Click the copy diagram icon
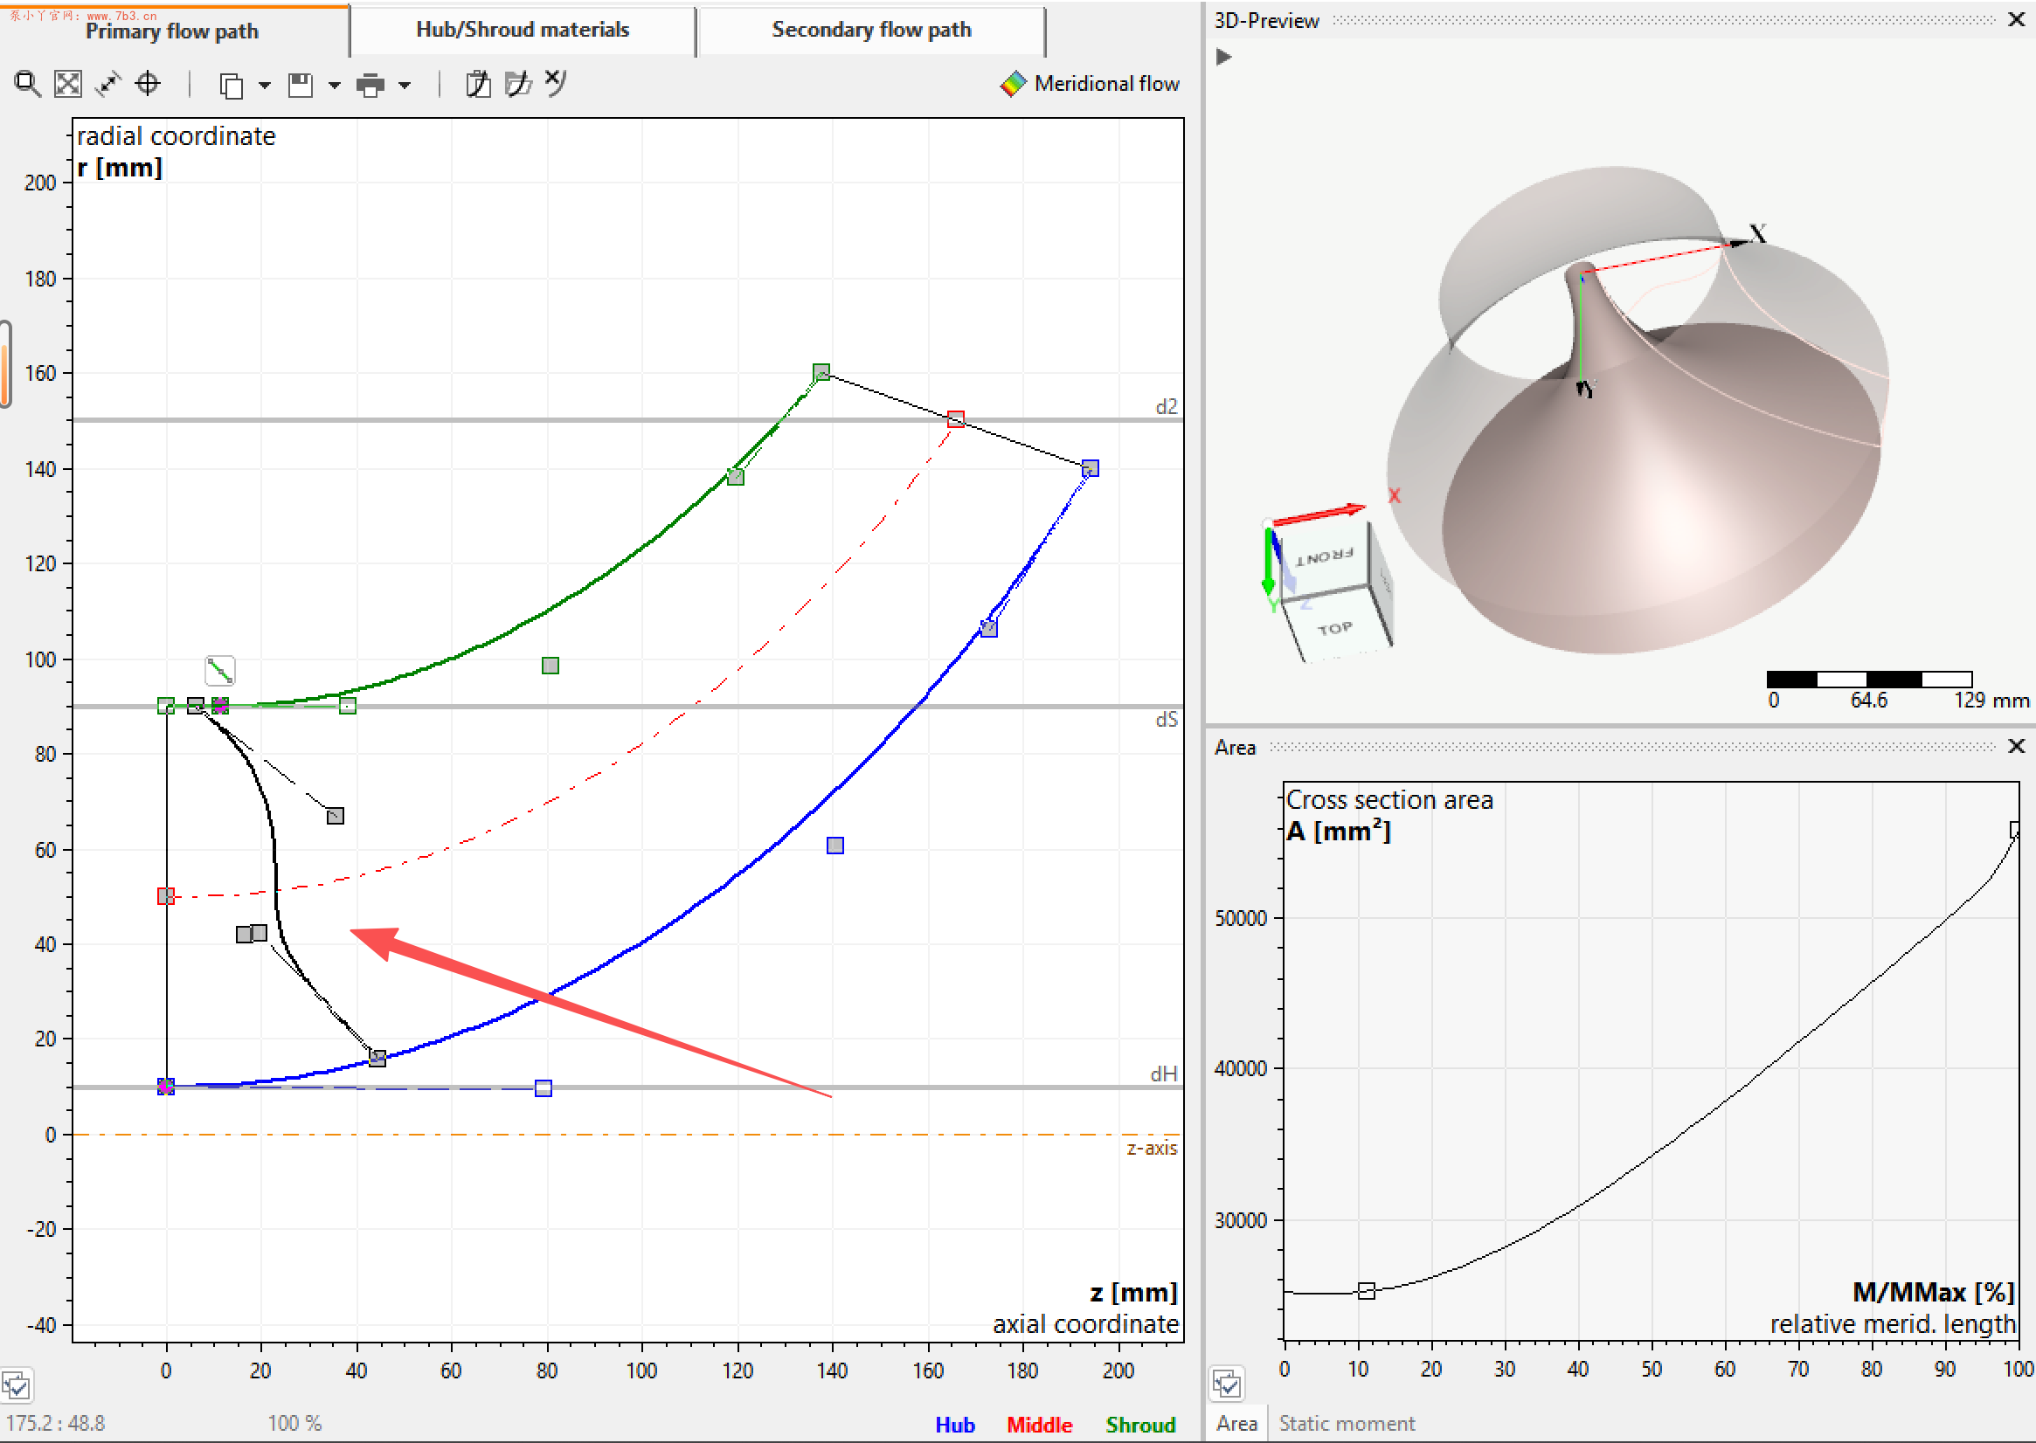The height and width of the screenshot is (1443, 2036). pyautogui.click(x=231, y=86)
